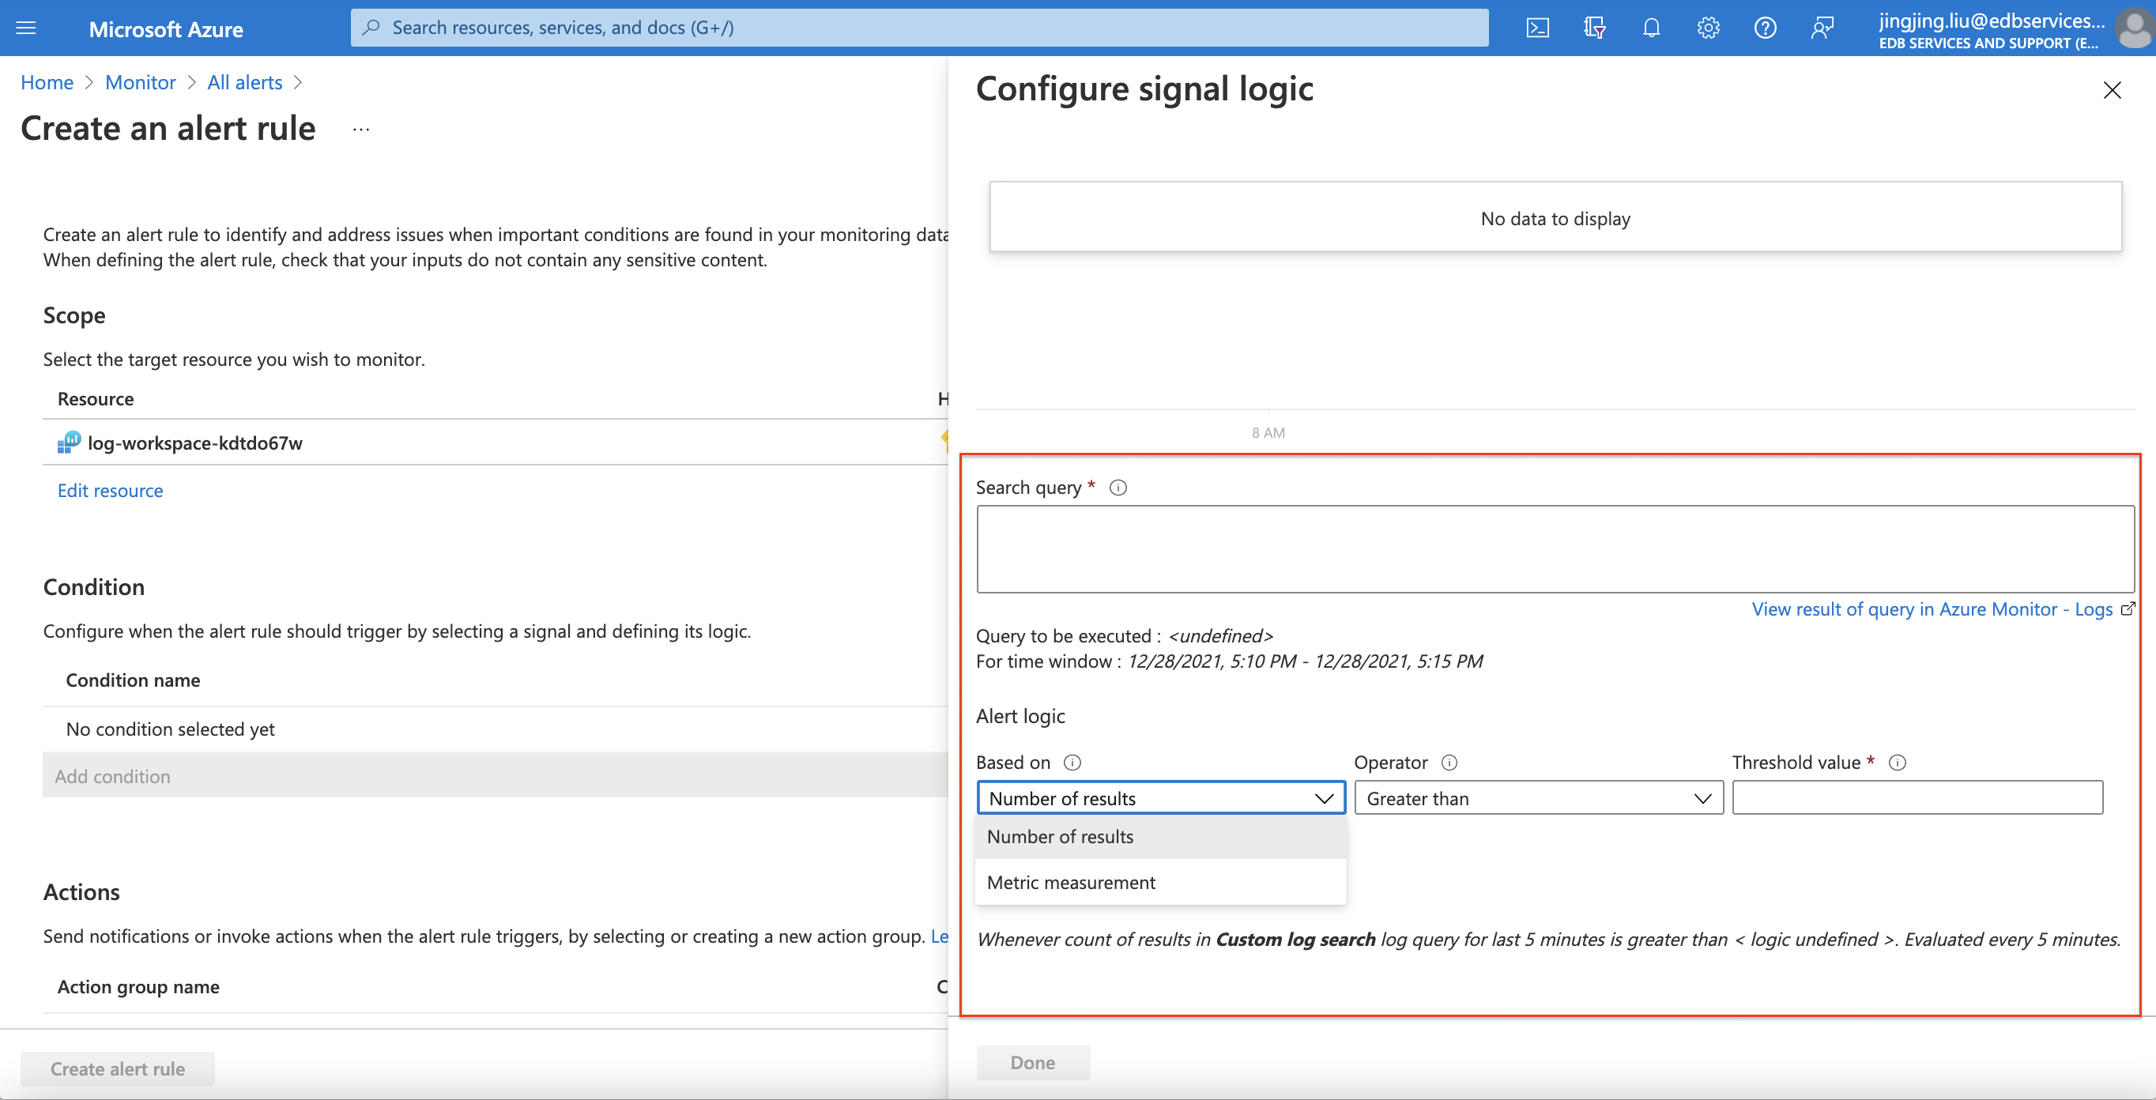Click the external link icon after Logs
This screenshot has width=2156, height=1100.
point(2128,608)
